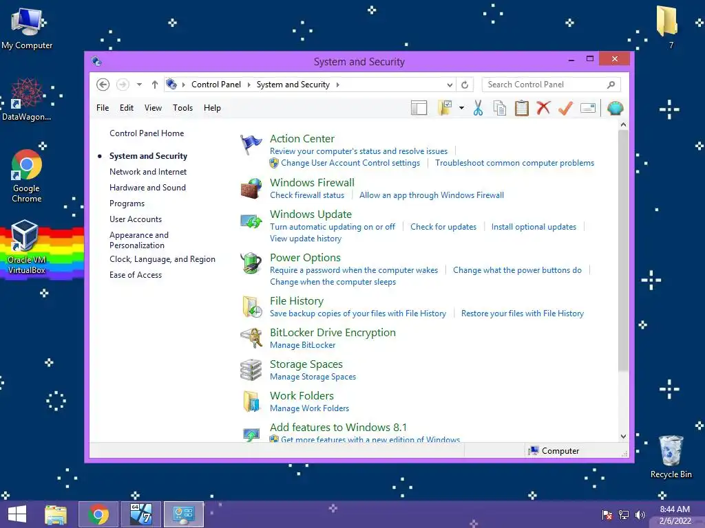Open the Edit menu

point(127,108)
